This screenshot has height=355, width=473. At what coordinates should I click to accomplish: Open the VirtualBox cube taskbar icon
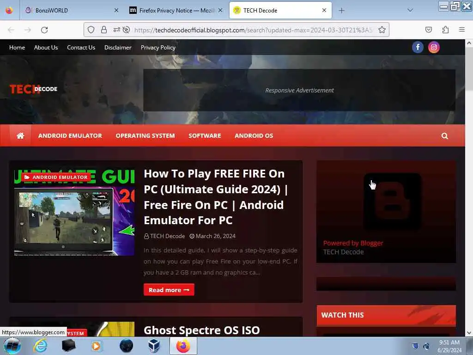154,346
